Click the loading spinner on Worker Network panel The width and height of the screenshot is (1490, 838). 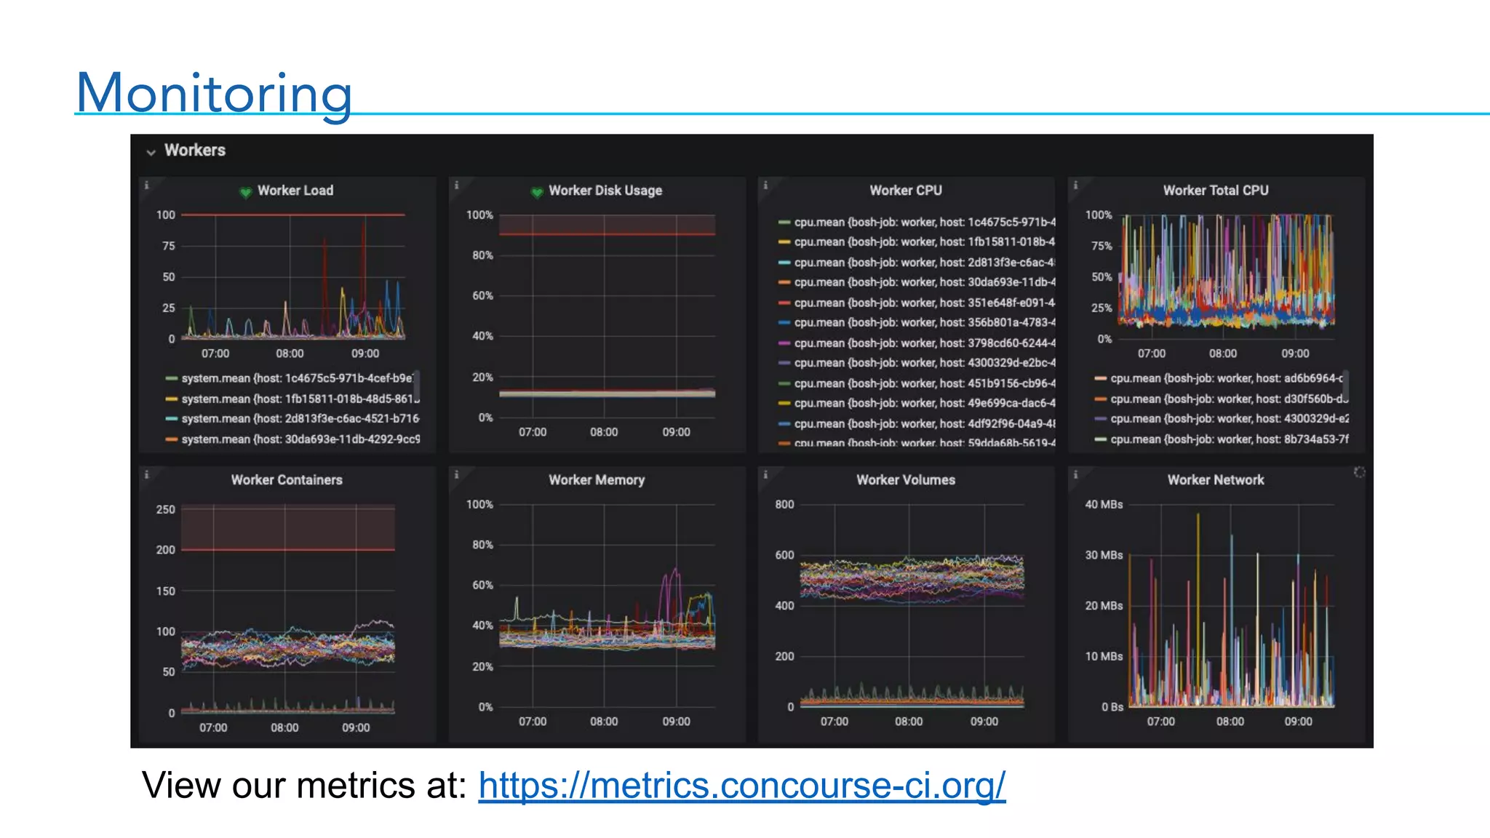(1358, 473)
